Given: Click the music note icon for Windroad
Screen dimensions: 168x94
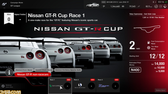Looking at the screenshot, I should [3, 86].
